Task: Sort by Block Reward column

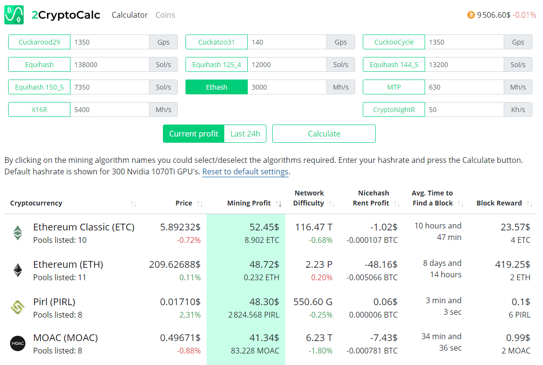Action: point(529,204)
